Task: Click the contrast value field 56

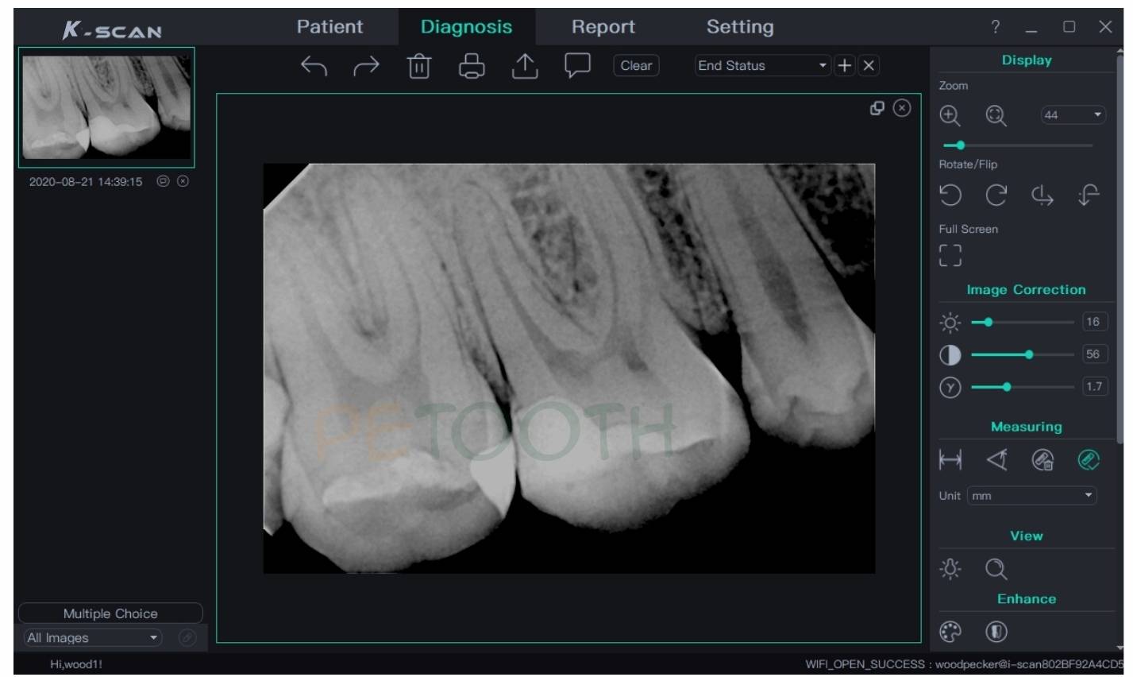Action: (1093, 354)
